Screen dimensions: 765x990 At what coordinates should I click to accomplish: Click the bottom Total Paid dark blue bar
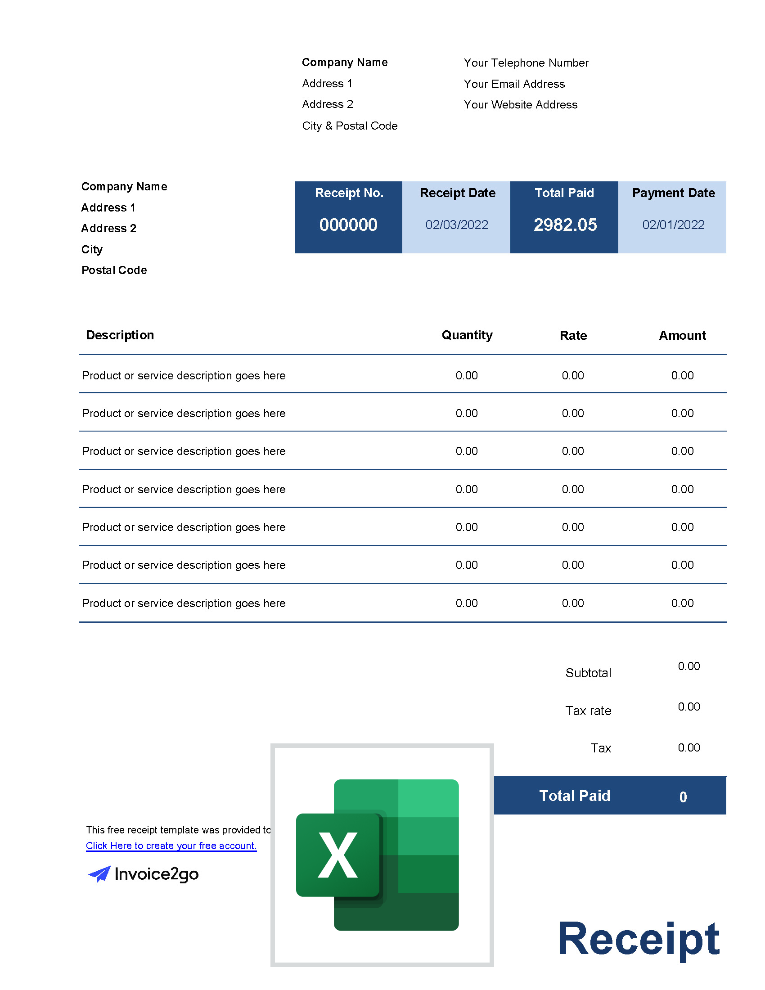(610, 796)
